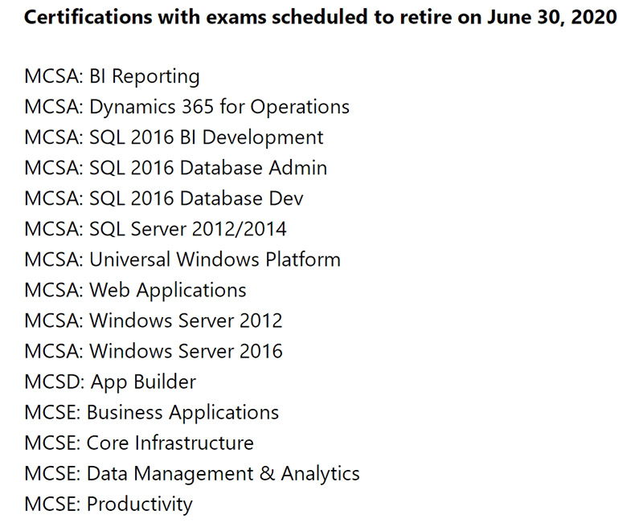Click MCSA: Web Applications text

click(135, 291)
